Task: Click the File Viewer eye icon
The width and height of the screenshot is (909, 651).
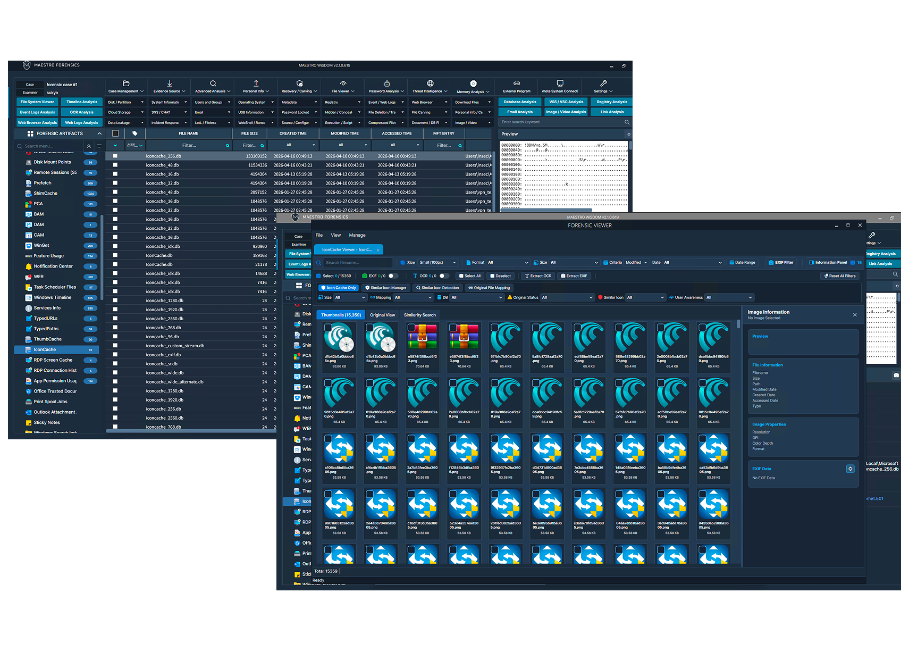Action: (343, 84)
